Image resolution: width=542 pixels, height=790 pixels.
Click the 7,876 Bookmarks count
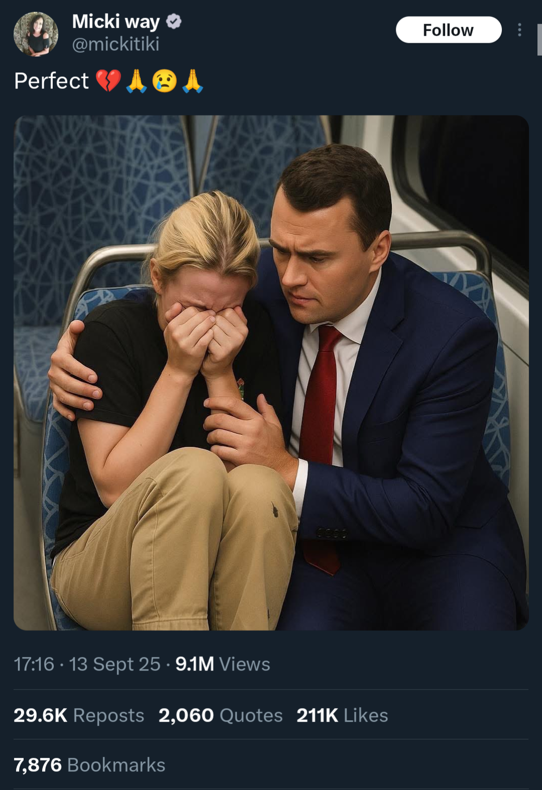click(89, 765)
